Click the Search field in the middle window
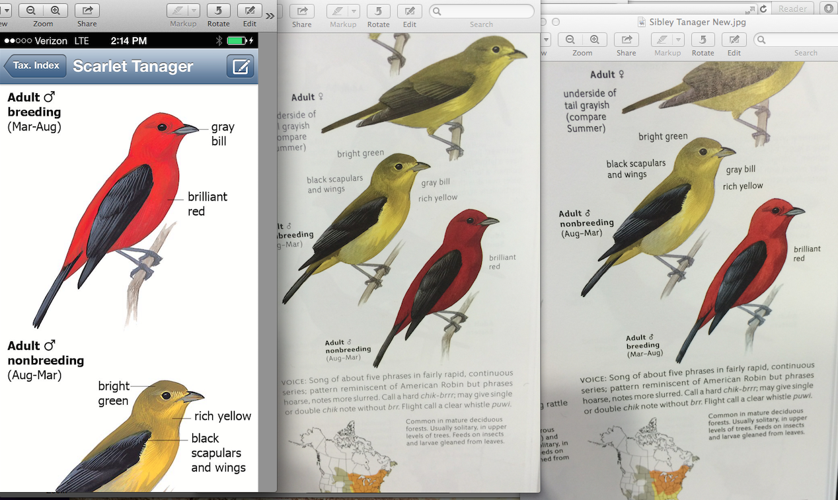838x500 pixels. click(x=482, y=11)
